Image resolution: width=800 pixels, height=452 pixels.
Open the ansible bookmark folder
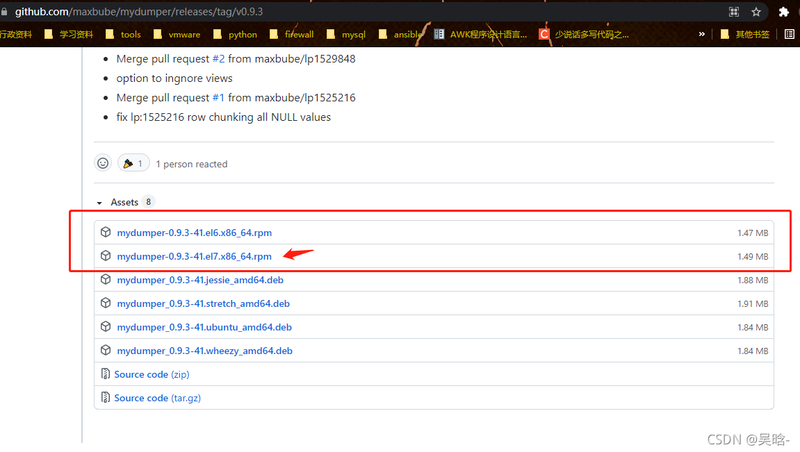click(x=400, y=34)
